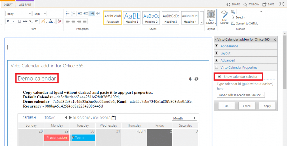
Task: Apply the Paragraph style
Action: [x=113, y=18]
